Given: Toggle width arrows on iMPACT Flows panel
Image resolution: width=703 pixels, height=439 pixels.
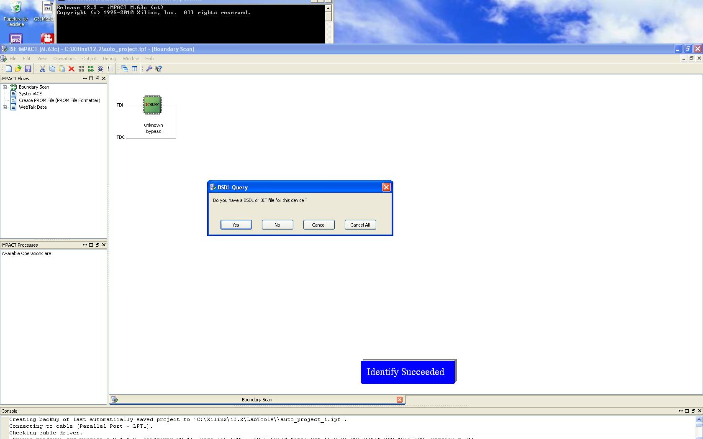Looking at the screenshot, I should (x=85, y=79).
